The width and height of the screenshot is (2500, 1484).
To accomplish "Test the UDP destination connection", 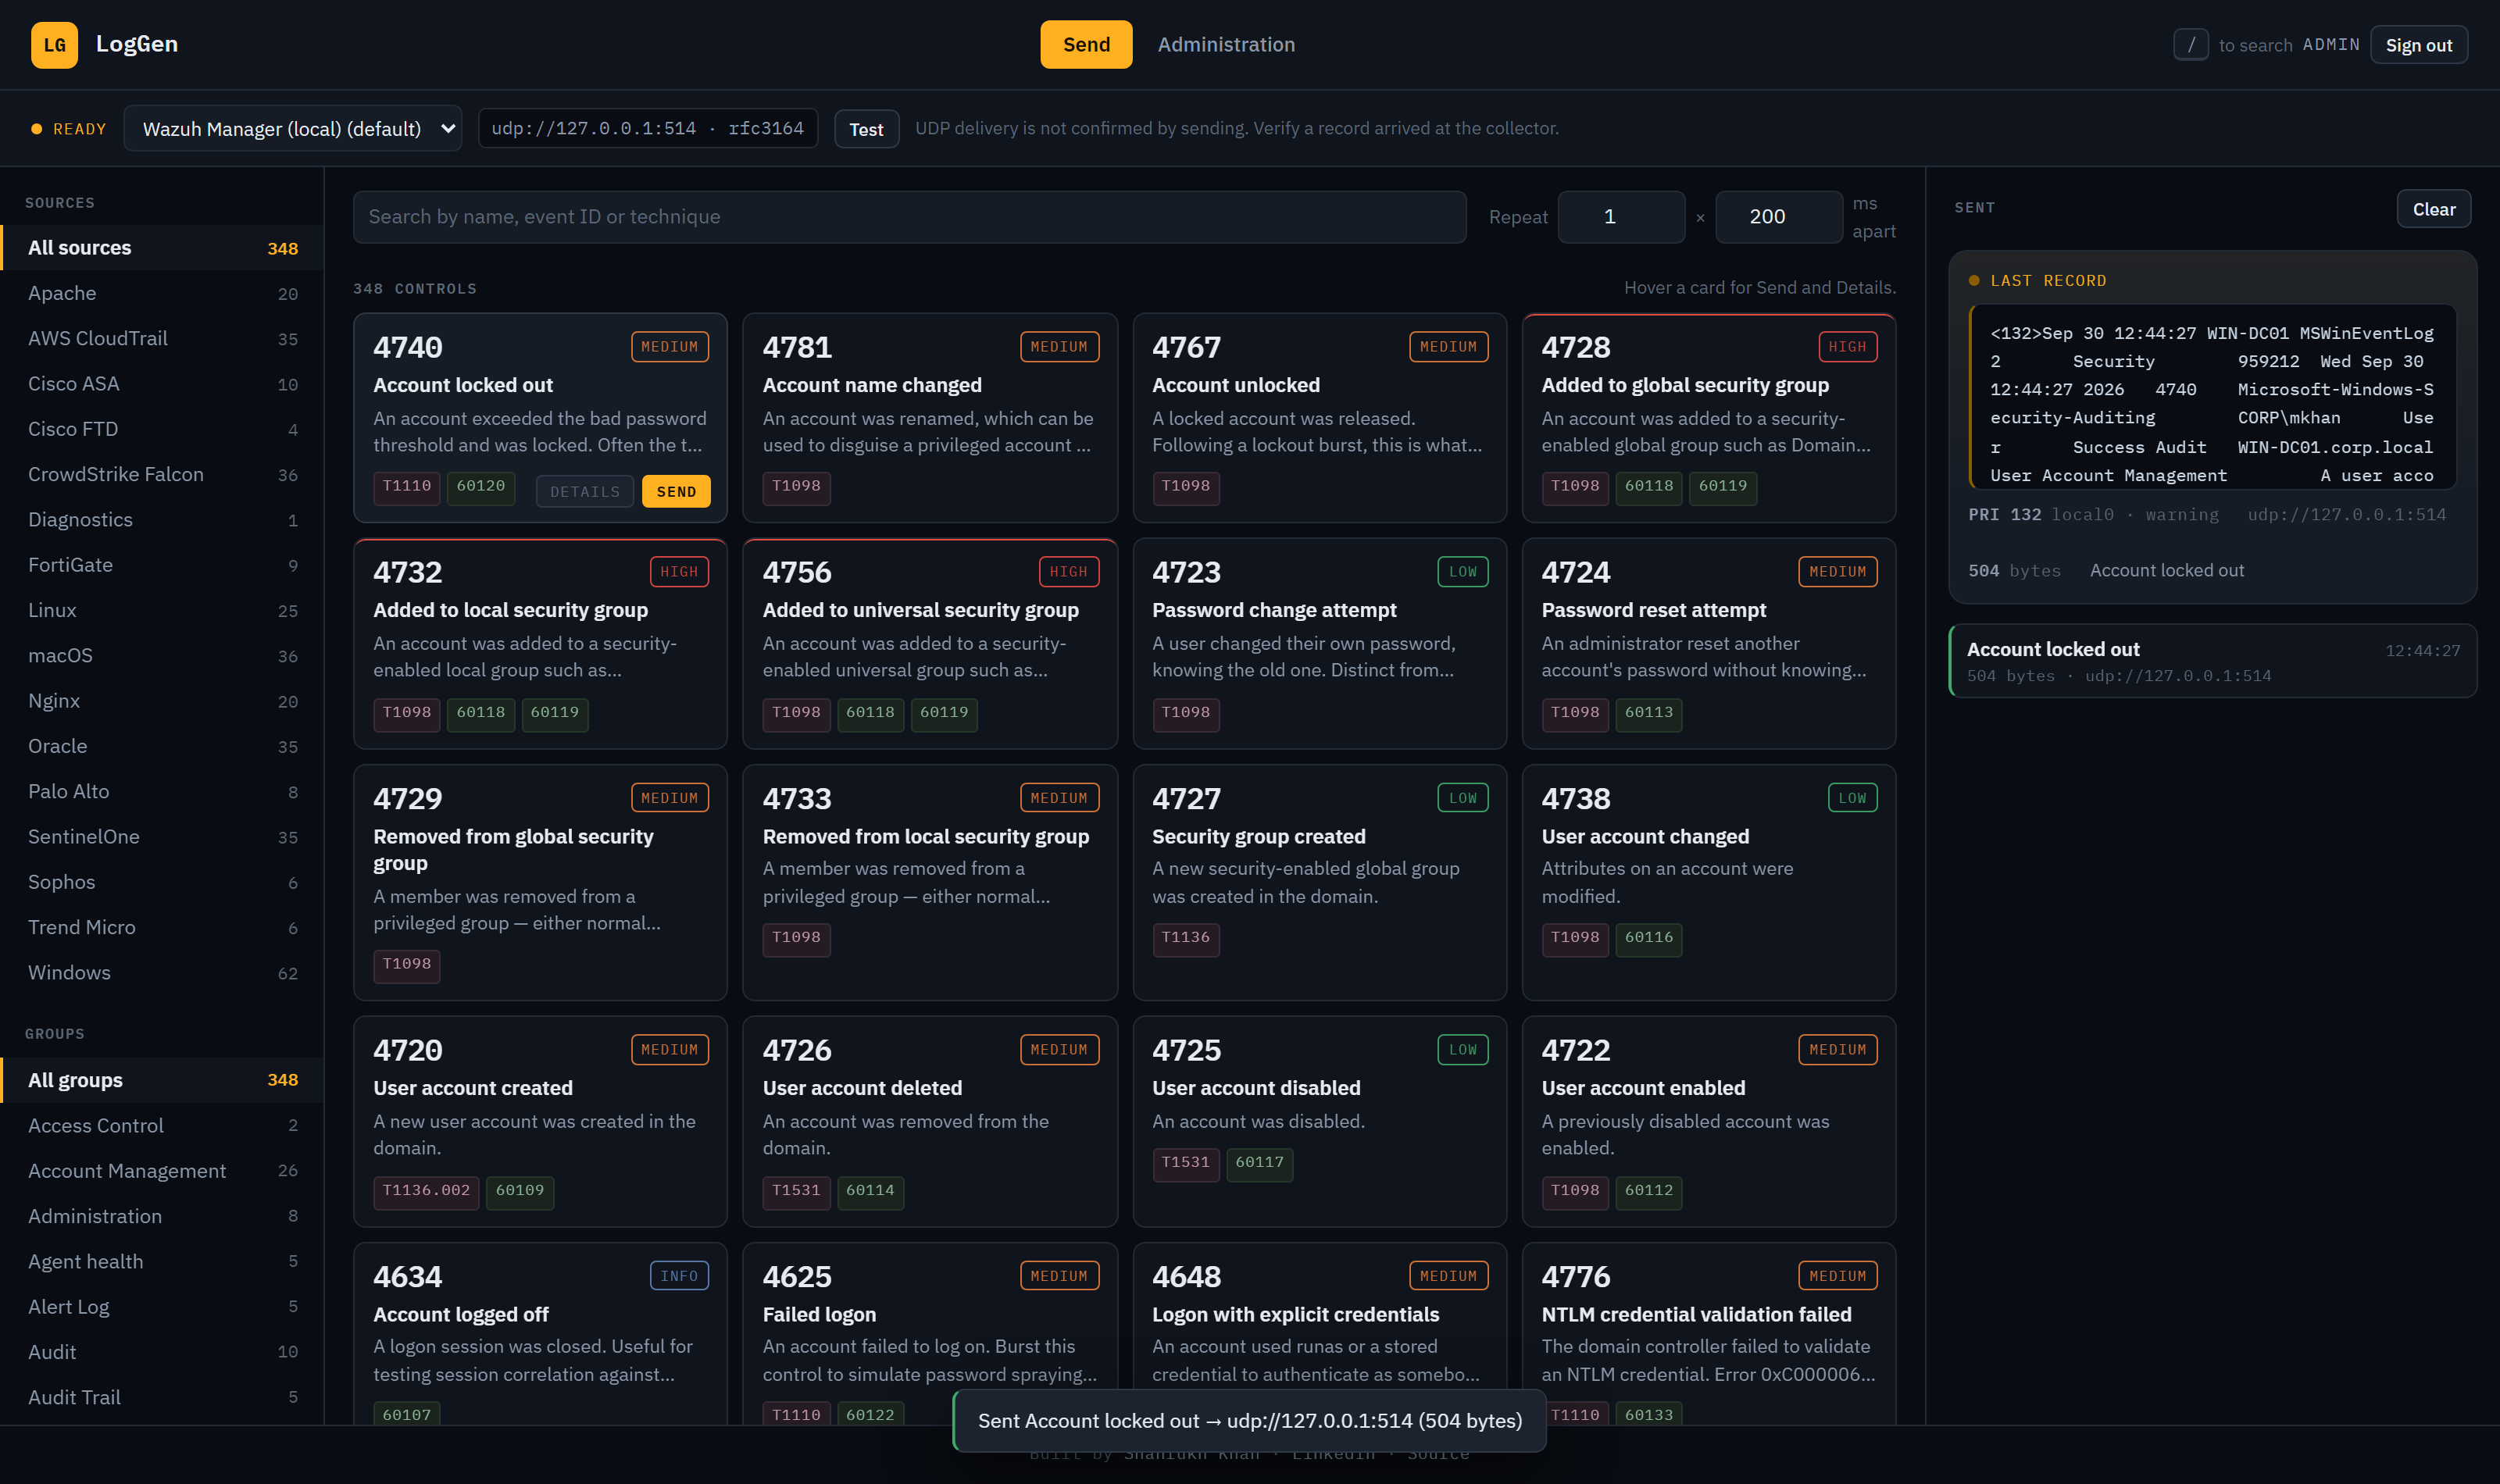I will pyautogui.click(x=865, y=128).
